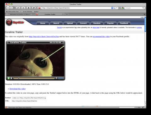Click the toolbar toggle pill in title bar
The image size is (151, 115).
tap(144, 4)
